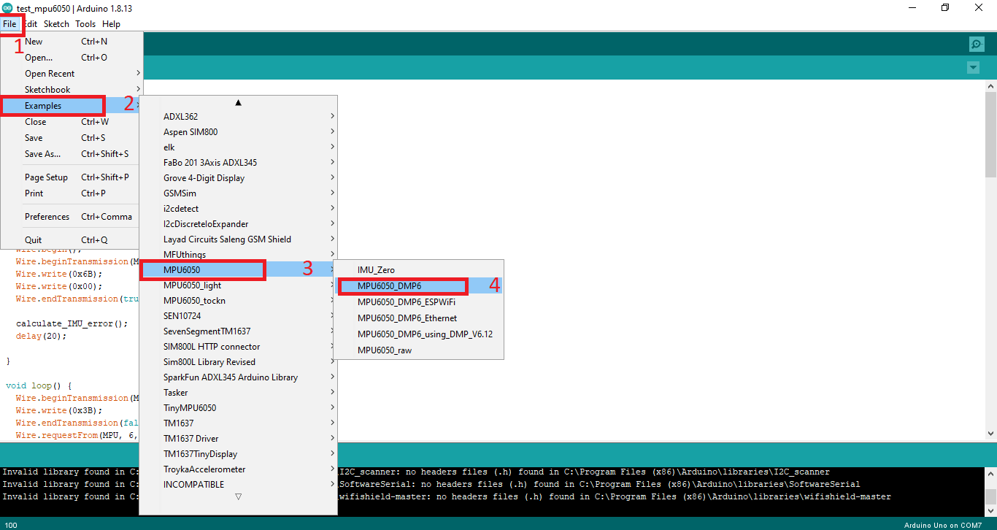Open the IMU_Zero example
The height and width of the screenshot is (530, 997).
418,270
